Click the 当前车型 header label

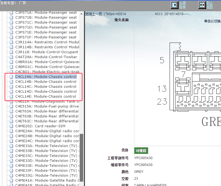[8, 3]
